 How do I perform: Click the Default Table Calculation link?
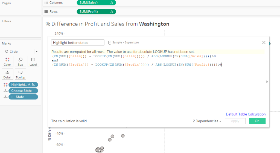[246, 114]
